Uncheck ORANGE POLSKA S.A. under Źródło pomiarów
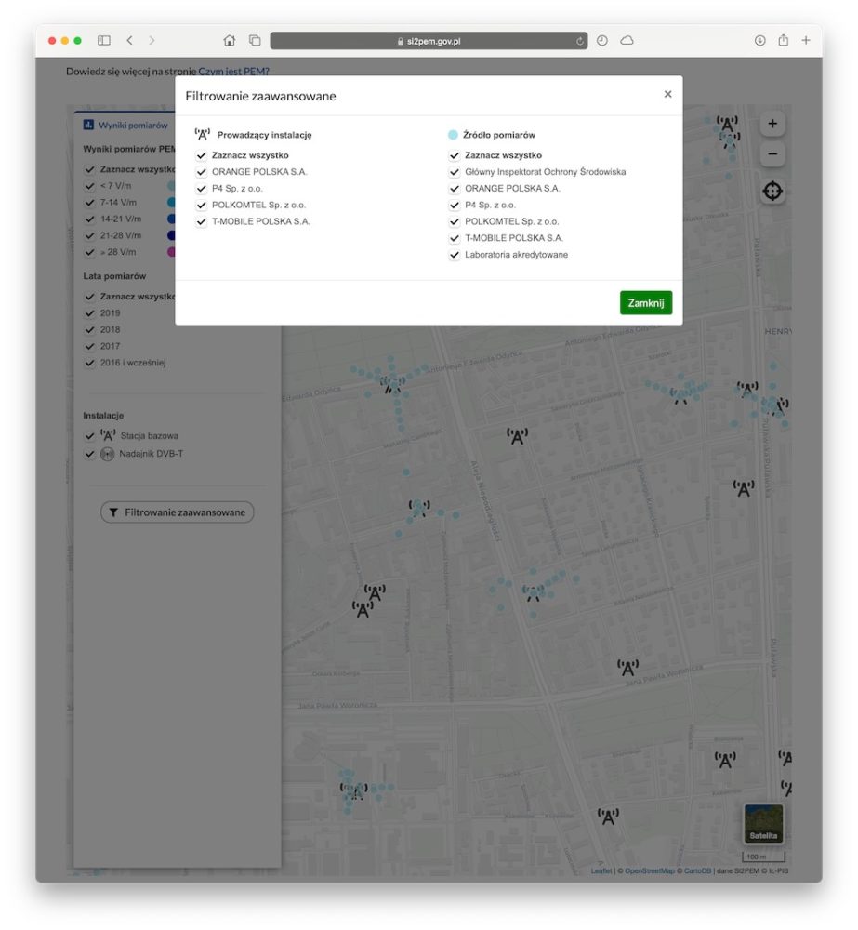The image size is (858, 930). tap(455, 189)
